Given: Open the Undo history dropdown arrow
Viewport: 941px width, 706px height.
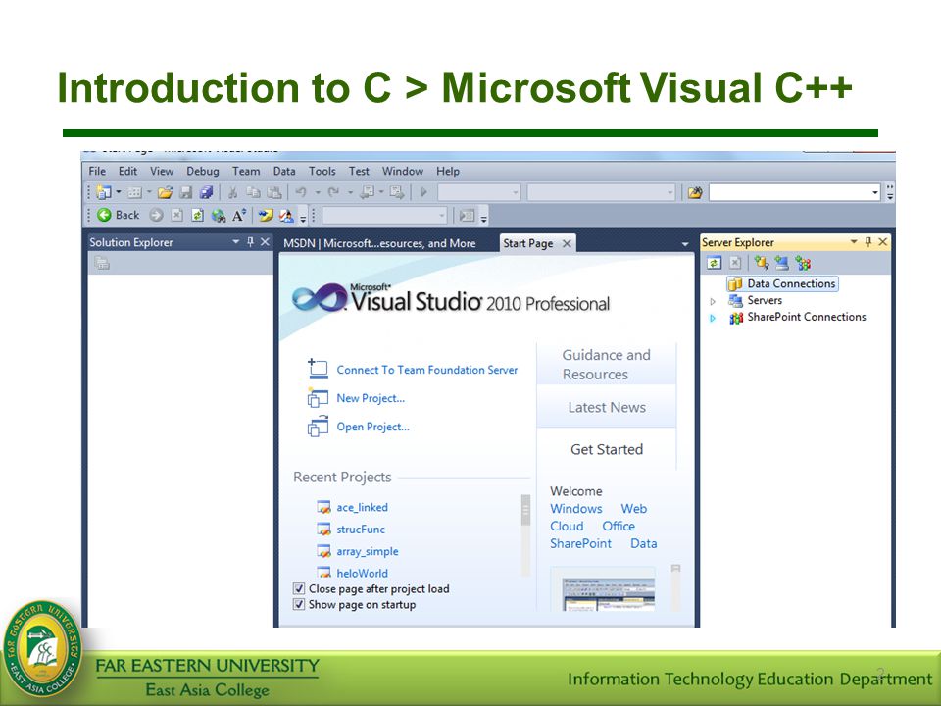Looking at the screenshot, I should 318,192.
